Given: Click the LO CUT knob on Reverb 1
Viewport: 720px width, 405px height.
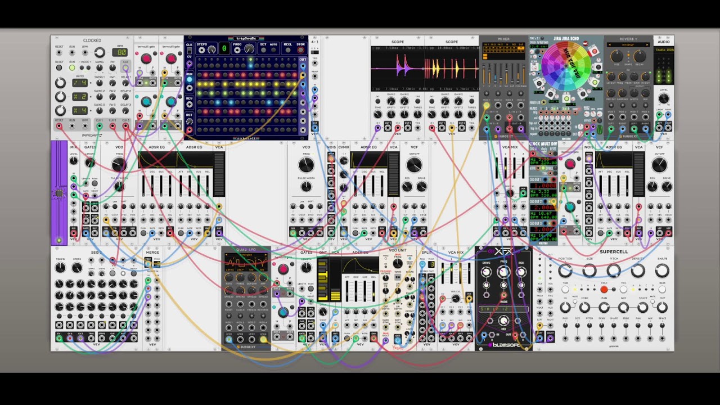Looking at the screenshot, I should (x=611, y=77).
